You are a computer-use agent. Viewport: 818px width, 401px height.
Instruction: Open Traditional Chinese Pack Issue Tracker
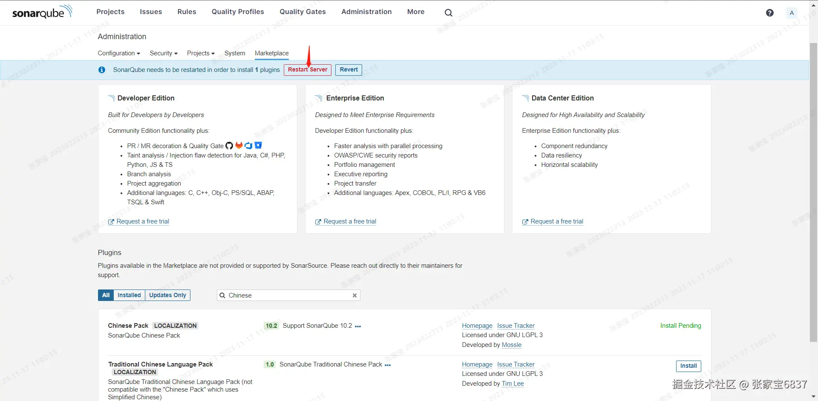coord(516,365)
